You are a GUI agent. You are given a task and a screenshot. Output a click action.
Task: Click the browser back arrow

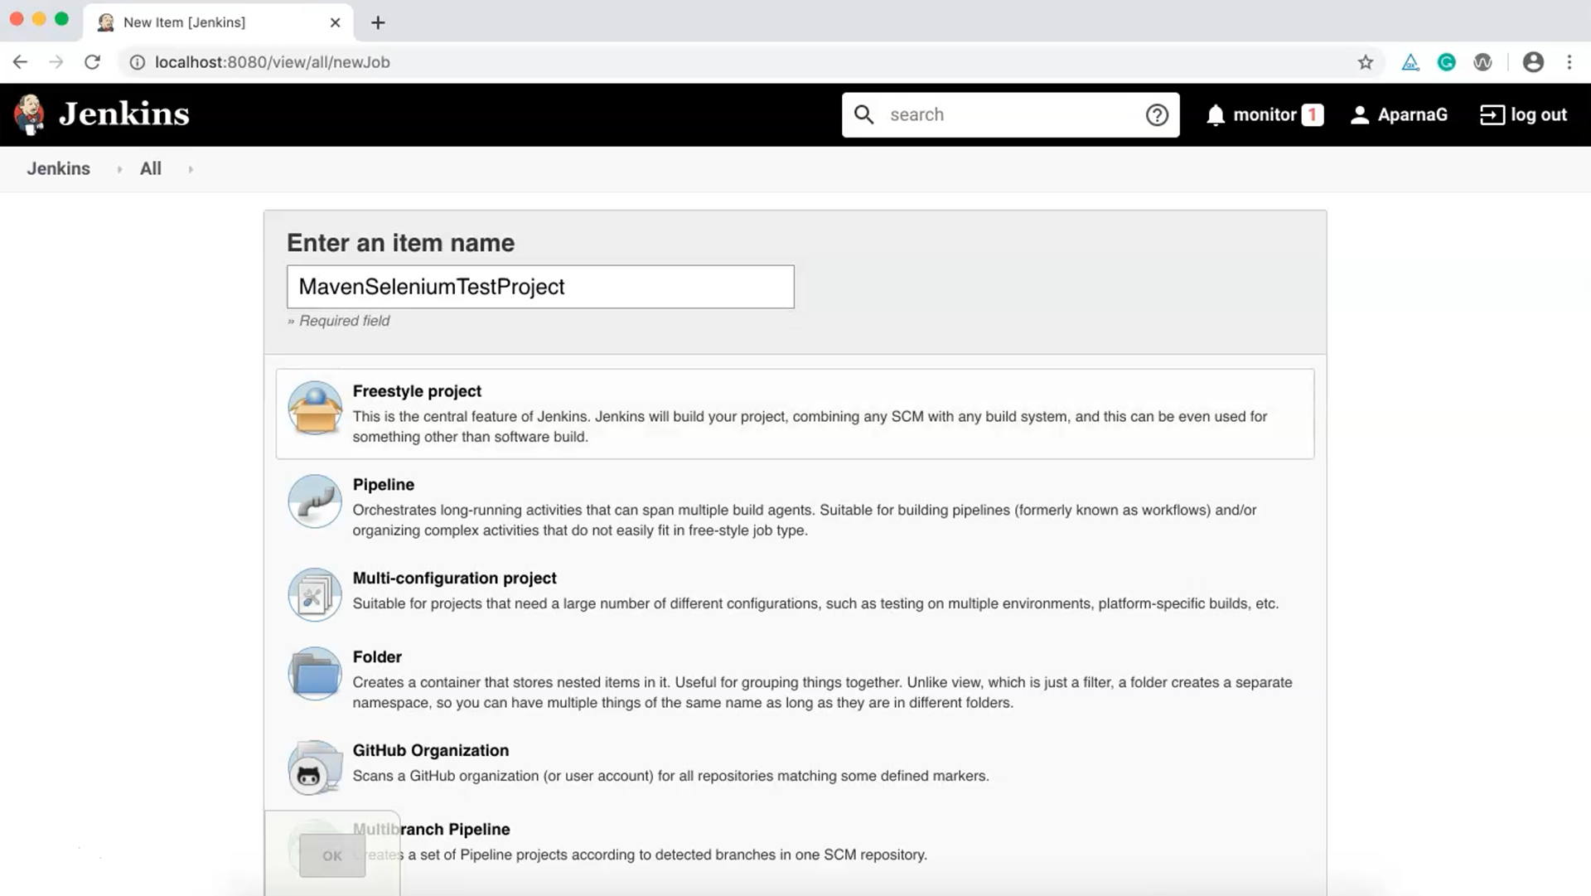click(x=20, y=62)
